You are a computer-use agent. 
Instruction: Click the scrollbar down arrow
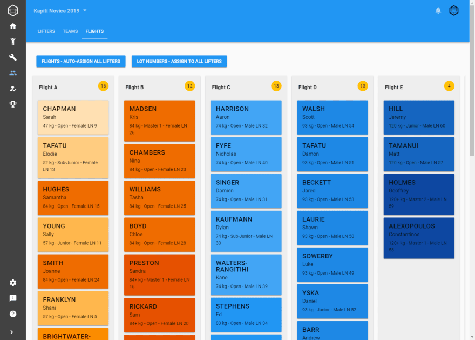[x=472, y=337]
